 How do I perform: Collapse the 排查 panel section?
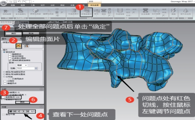click(x=42, y=107)
